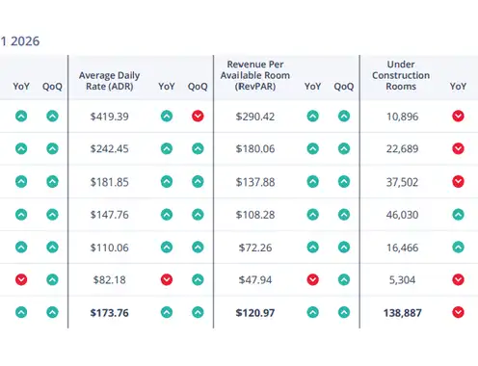Screen dimensions: 478x366
Task: Click RevPAR YoY up arrow beside $72.26
Action: pyautogui.click(x=312, y=248)
